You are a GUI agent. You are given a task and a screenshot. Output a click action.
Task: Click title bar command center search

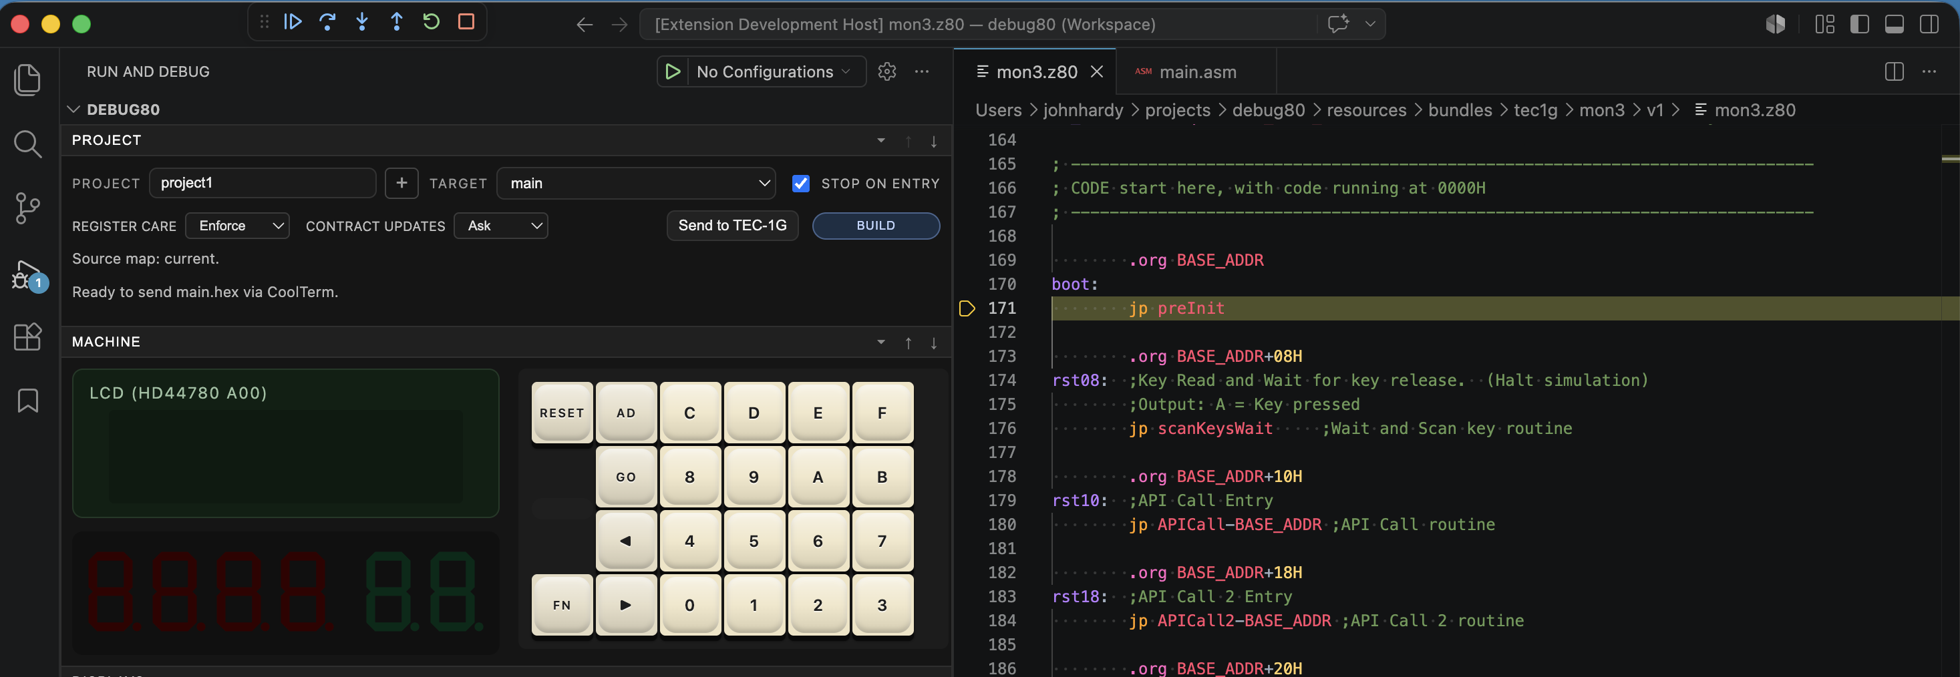coord(978,24)
